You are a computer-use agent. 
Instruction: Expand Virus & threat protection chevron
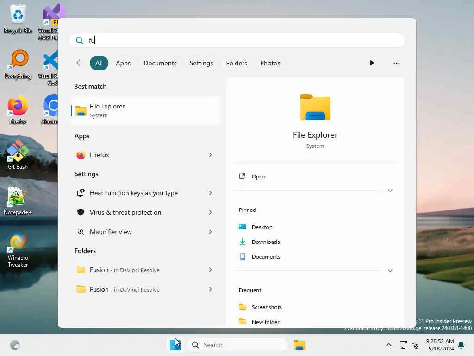point(210,212)
